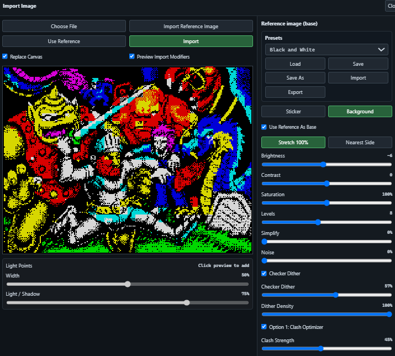Adjust the Noise slider
395x356 pixels.
326,261
